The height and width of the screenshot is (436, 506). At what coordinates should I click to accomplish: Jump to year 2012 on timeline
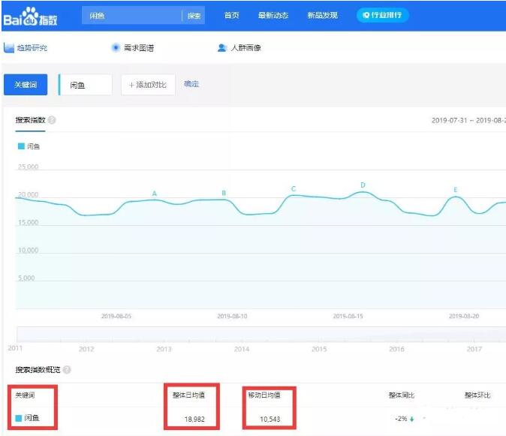pos(86,349)
